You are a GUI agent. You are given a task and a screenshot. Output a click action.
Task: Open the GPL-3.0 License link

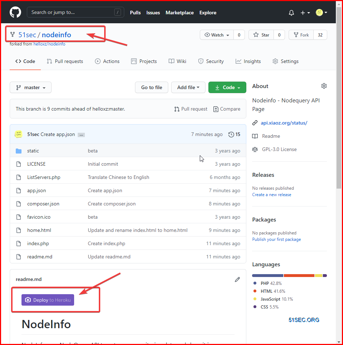279,149
